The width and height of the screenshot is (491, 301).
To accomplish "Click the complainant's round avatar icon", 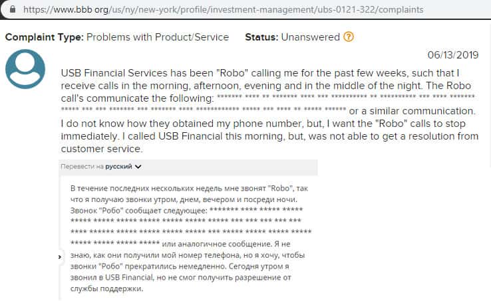I will pyautogui.click(x=25, y=68).
